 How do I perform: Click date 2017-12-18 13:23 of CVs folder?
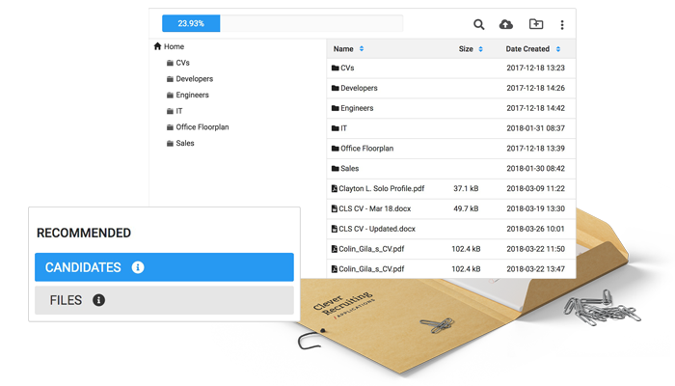coord(535,69)
